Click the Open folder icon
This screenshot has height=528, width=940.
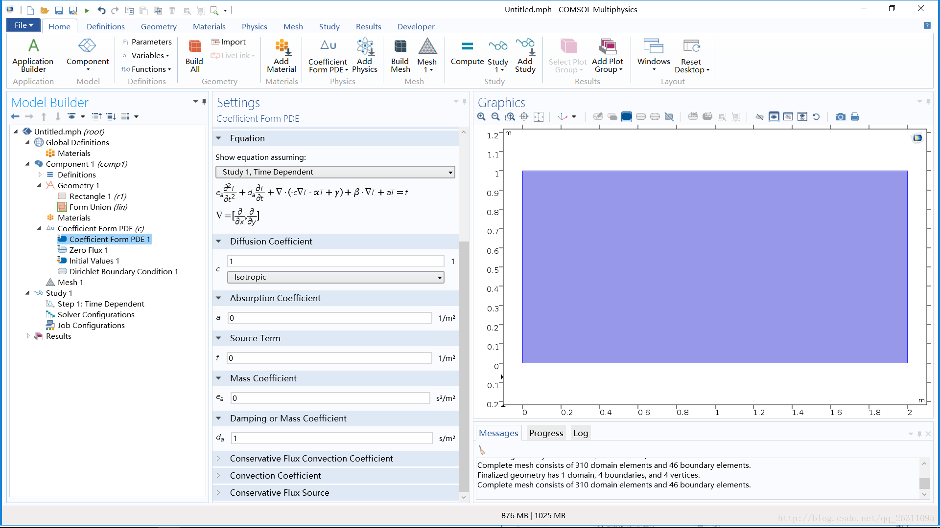(44, 10)
